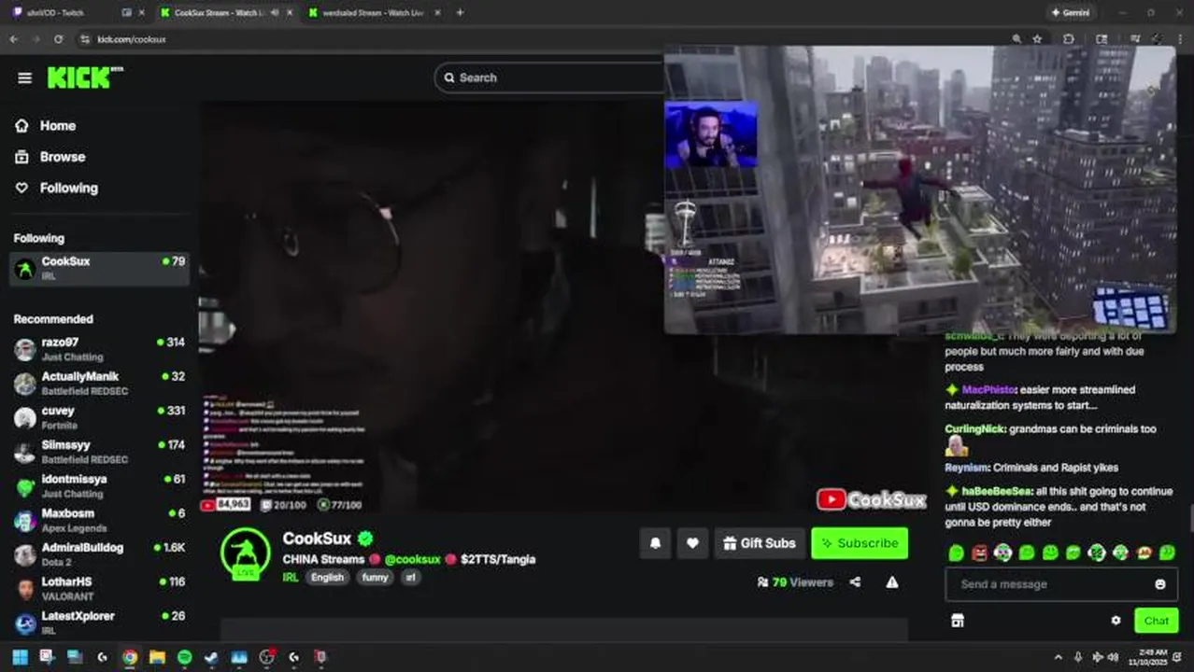Reload the page
Screen dimensions: 1194x672
click(58, 39)
